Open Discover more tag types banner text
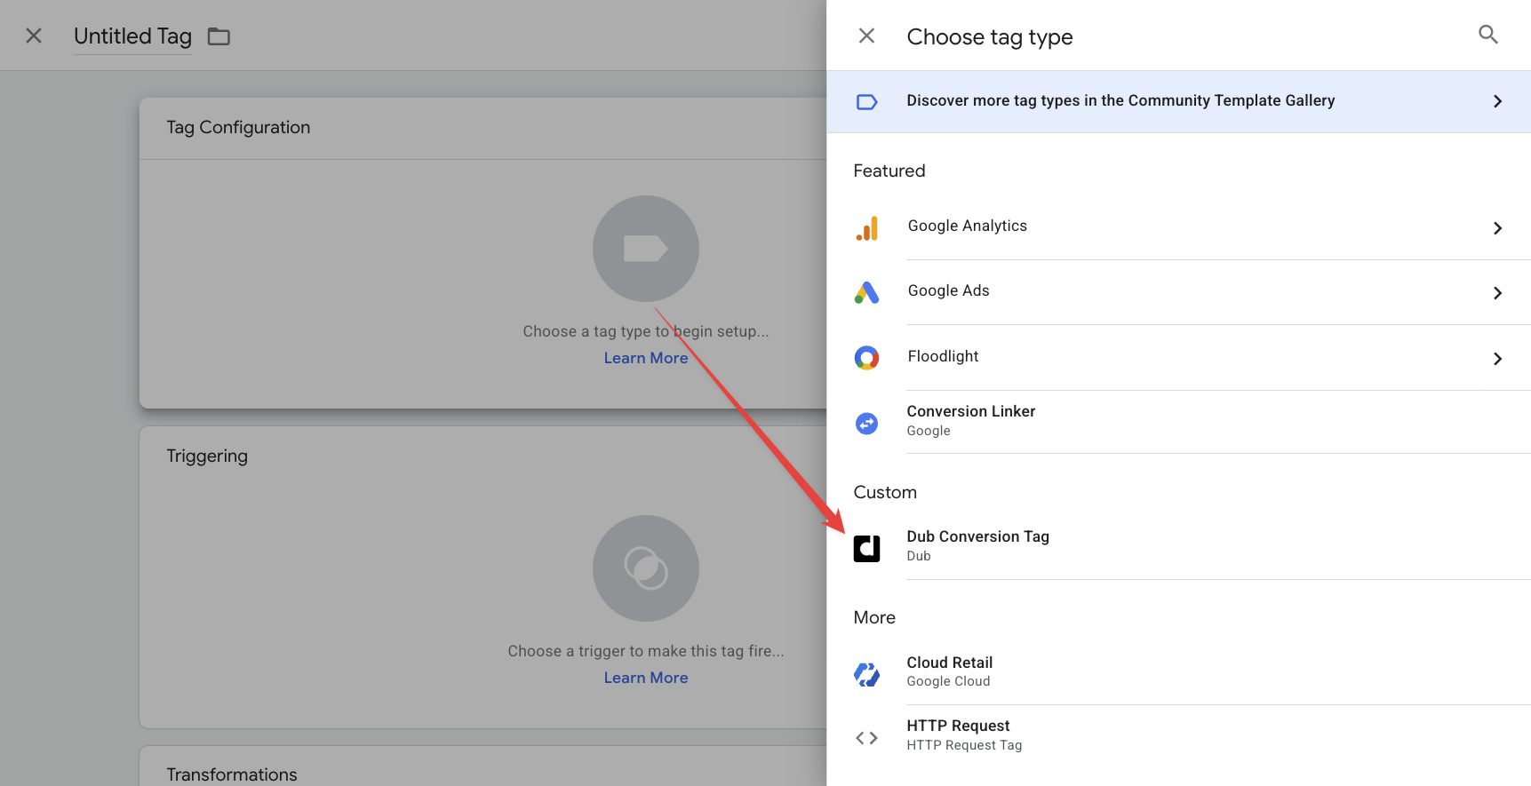 click(x=1120, y=100)
